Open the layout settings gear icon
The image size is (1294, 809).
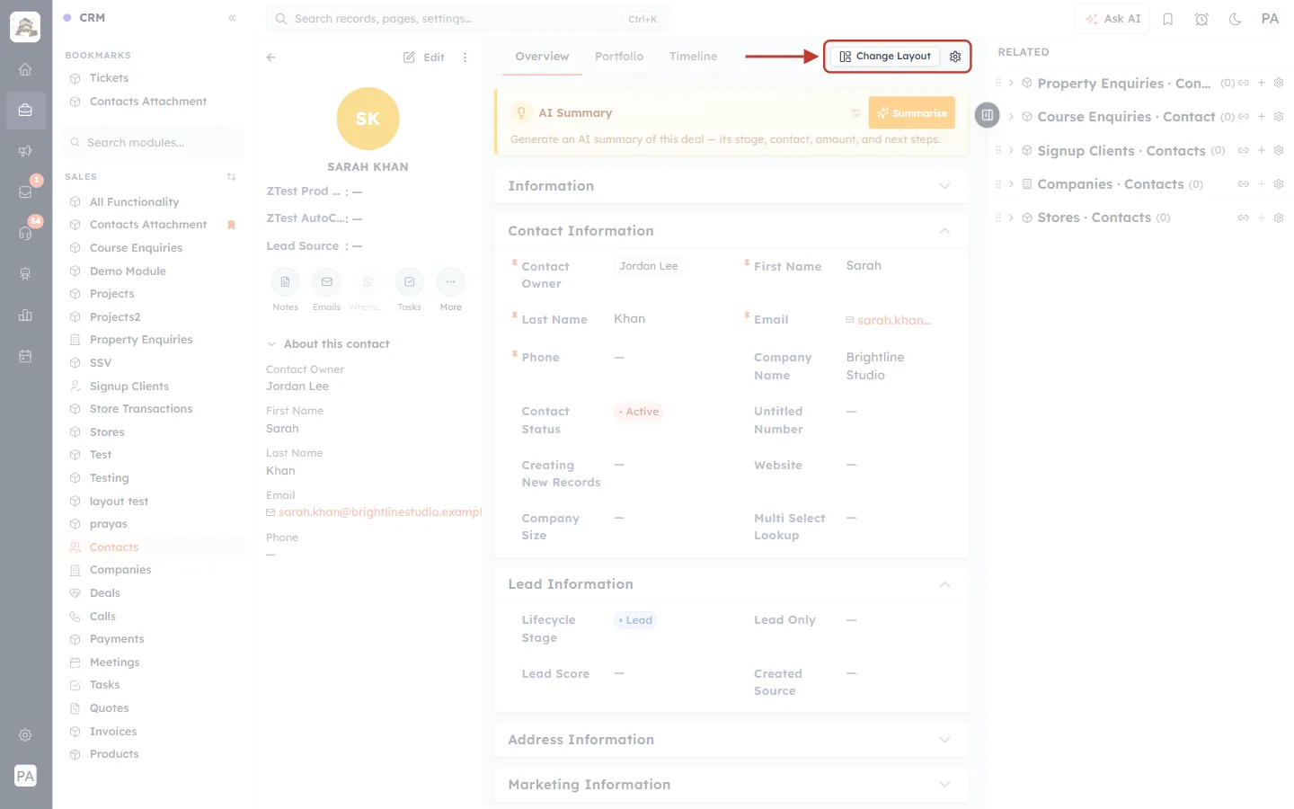pyautogui.click(x=955, y=57)
